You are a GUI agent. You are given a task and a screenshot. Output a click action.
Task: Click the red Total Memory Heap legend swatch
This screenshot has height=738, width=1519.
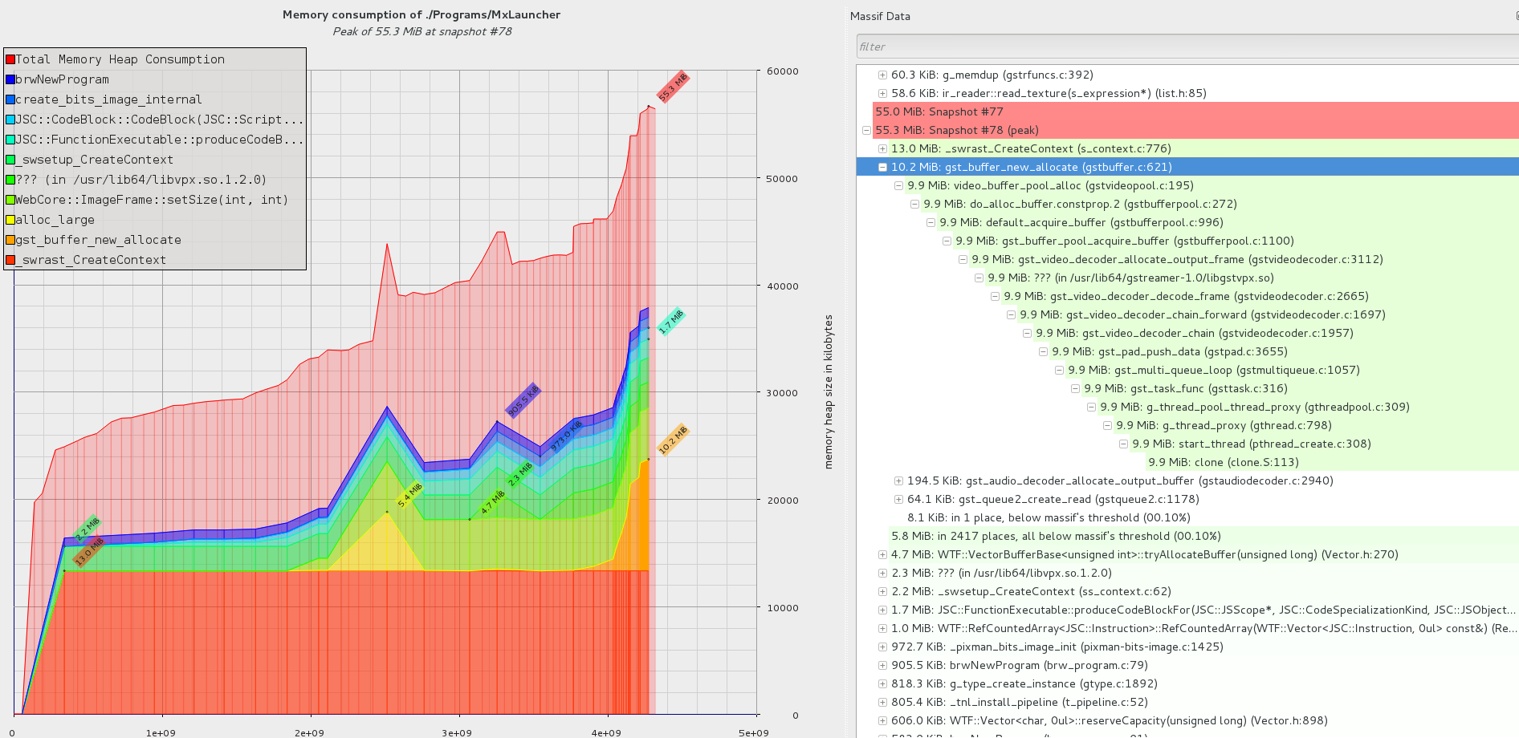coord(10,59)
